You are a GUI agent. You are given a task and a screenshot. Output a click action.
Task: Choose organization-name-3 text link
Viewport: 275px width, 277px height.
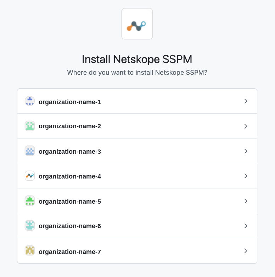coord(70,152)
